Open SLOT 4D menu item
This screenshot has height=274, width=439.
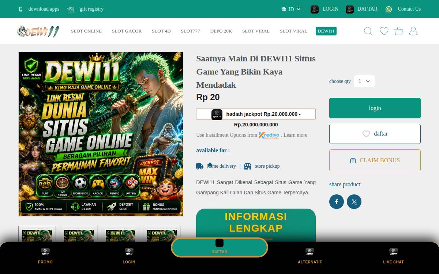161,31
